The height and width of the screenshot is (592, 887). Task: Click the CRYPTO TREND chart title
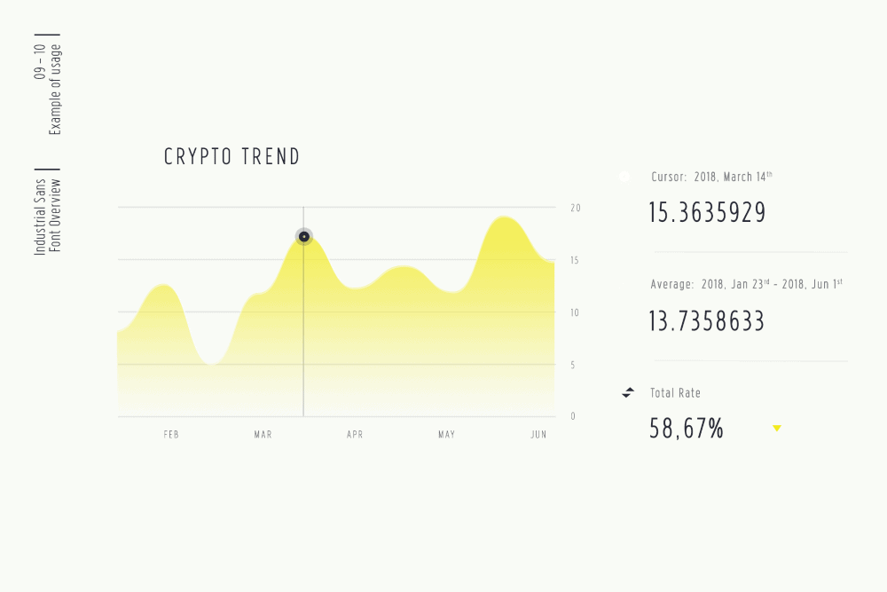(x=232, y=157)
